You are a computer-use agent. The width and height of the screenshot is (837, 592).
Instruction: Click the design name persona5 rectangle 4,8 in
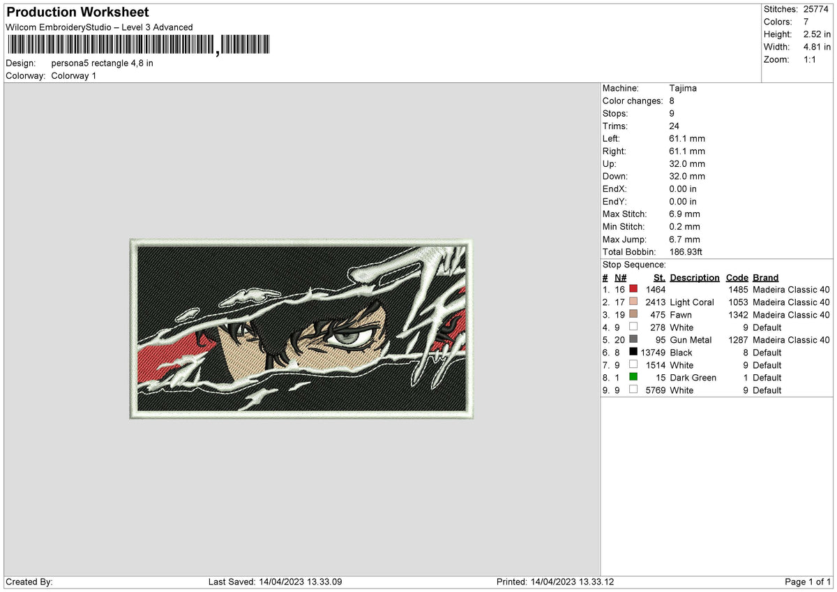pos(102,63)
